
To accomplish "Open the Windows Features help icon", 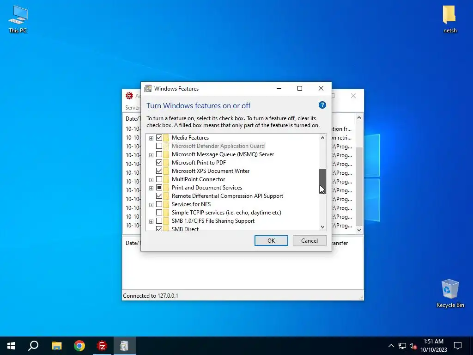I will click(322, 105).
